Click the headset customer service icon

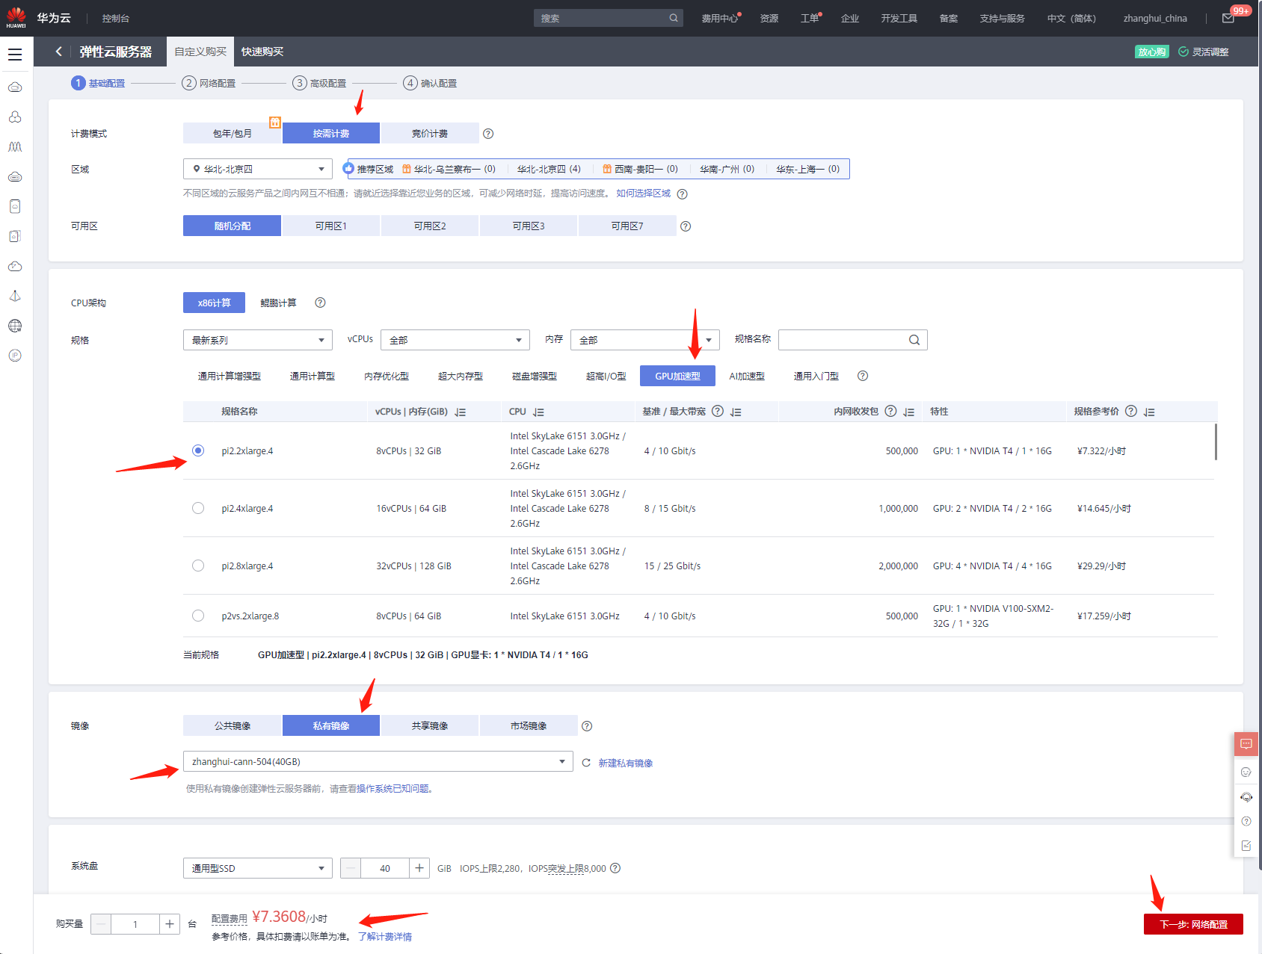[x=1246, y=797]
